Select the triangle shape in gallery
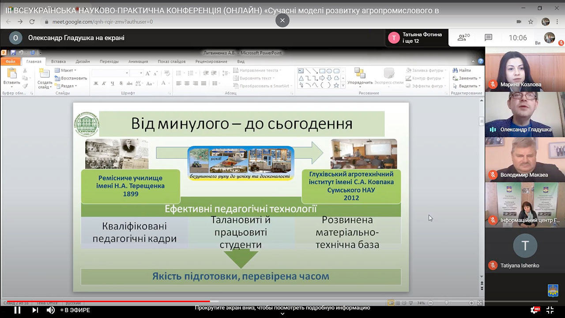565x318 pixels. tap(301, 78)
